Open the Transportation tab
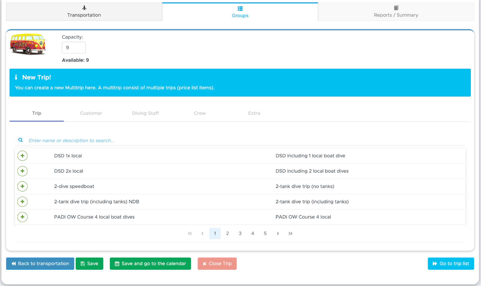This screenshot has height=286, width=481. [84, 12]
